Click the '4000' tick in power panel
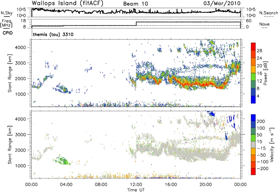278x192 pixels. coord(21,47)
